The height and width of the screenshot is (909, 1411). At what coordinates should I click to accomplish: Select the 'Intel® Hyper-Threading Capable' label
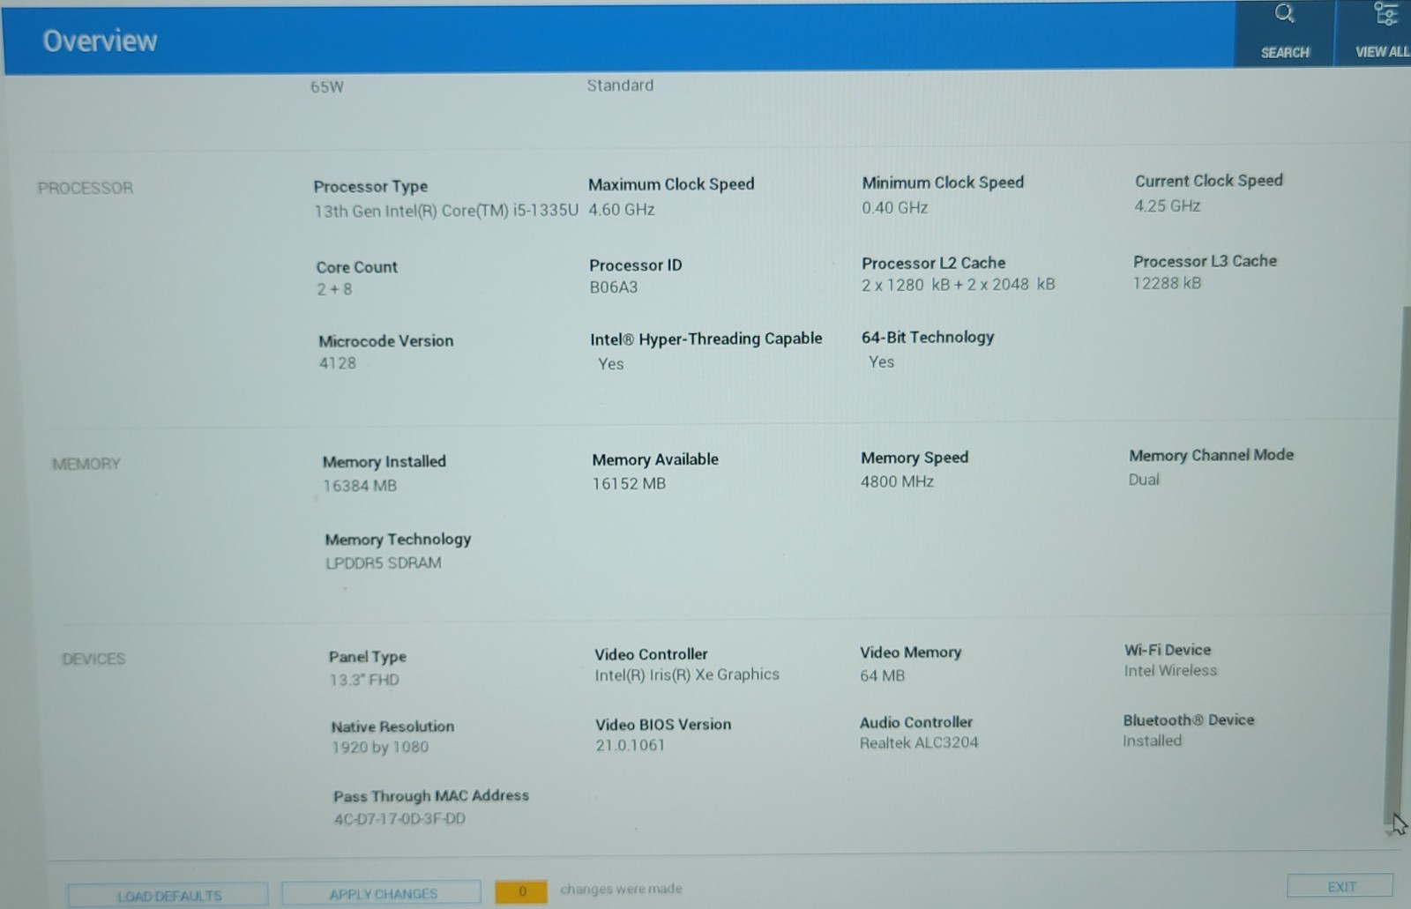point(705,339)
